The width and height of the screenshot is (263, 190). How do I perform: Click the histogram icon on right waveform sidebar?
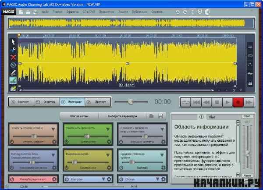(x=250, y=83)
